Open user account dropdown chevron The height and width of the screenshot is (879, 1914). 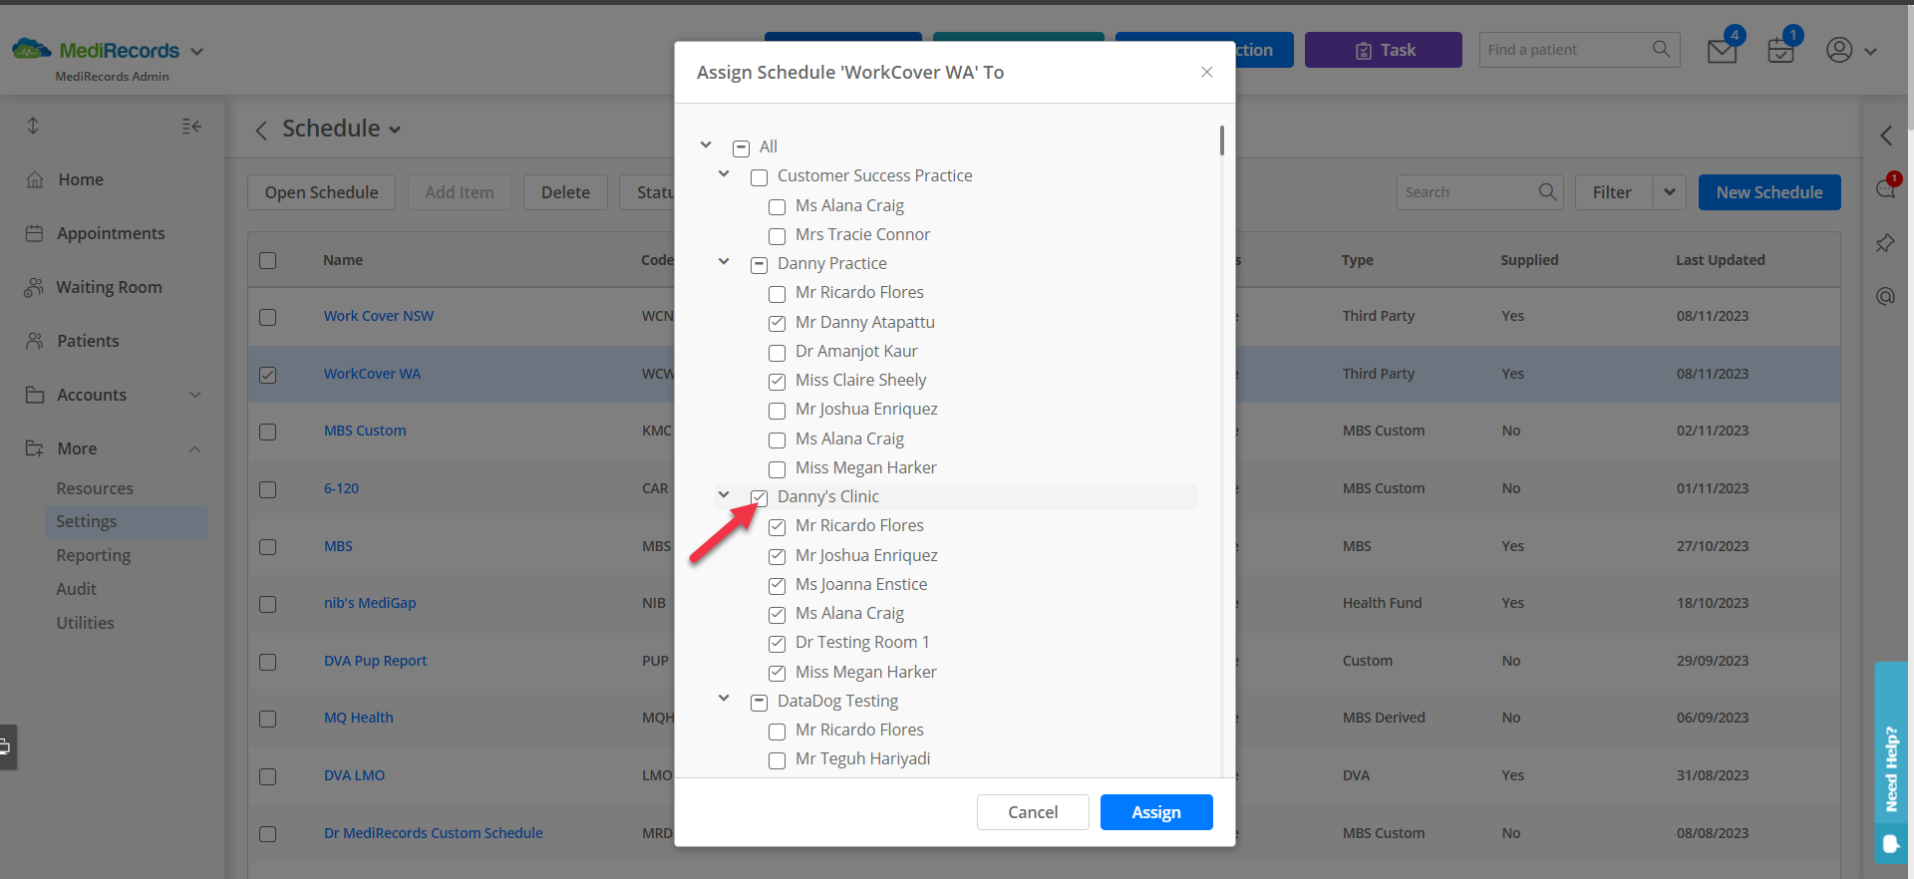[1870, 51]
